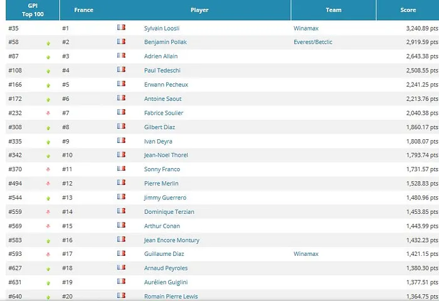
Task: Sort by the Score column header
Action: click(408, 10)
